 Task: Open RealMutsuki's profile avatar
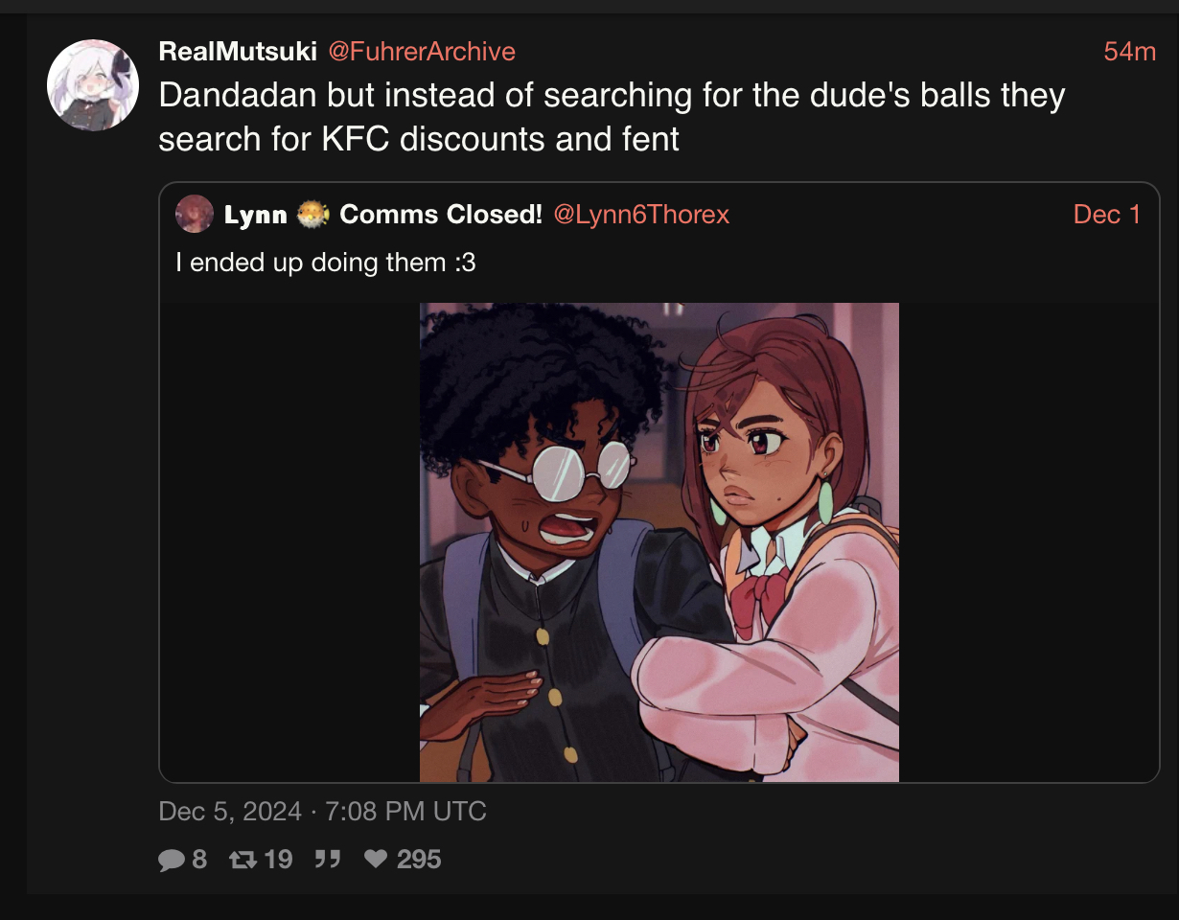tap(93, 84)
